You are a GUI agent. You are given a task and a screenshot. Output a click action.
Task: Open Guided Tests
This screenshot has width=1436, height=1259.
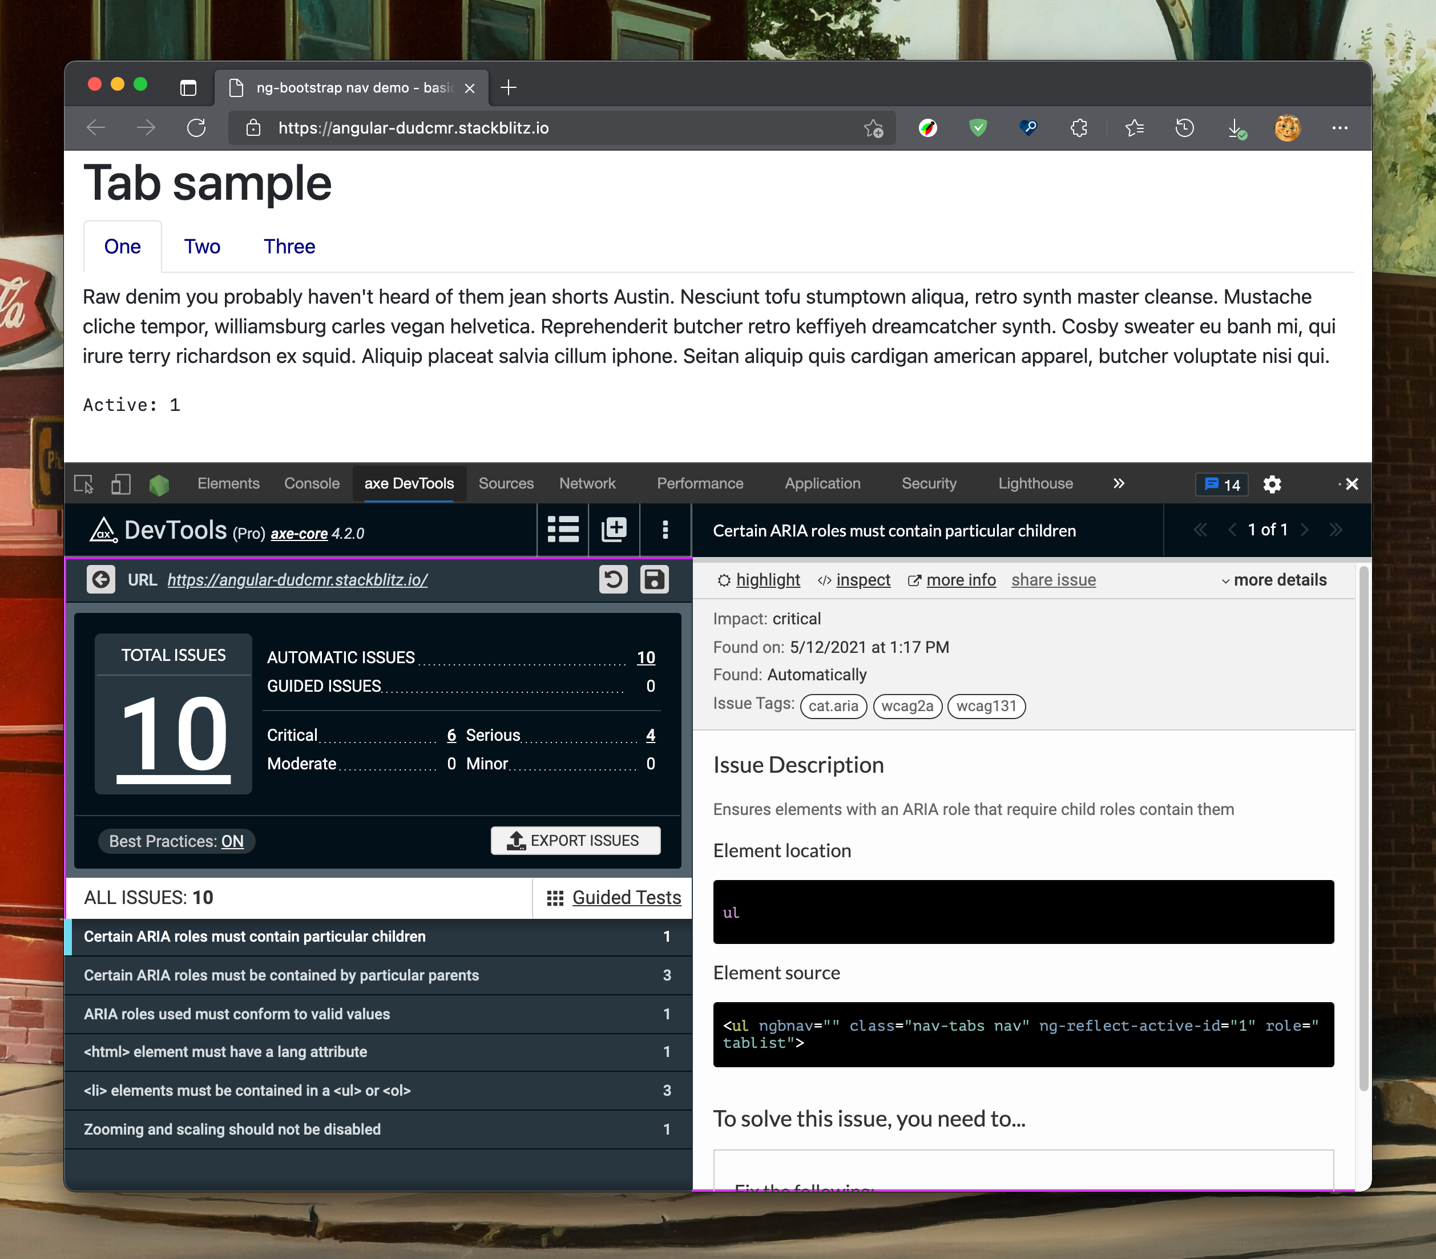pyautogui.click(x=626, y=897)
